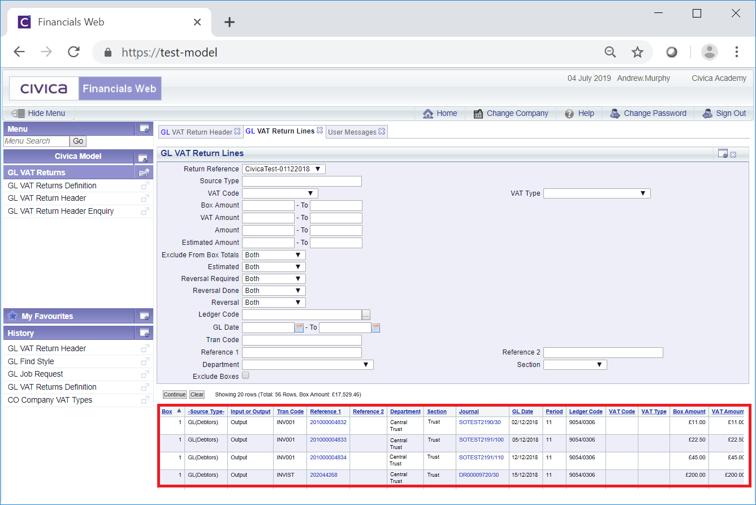This screenshot has height=505, width=756.
Task: Click the Tran Code input field
Action: (x=302, y=340)
